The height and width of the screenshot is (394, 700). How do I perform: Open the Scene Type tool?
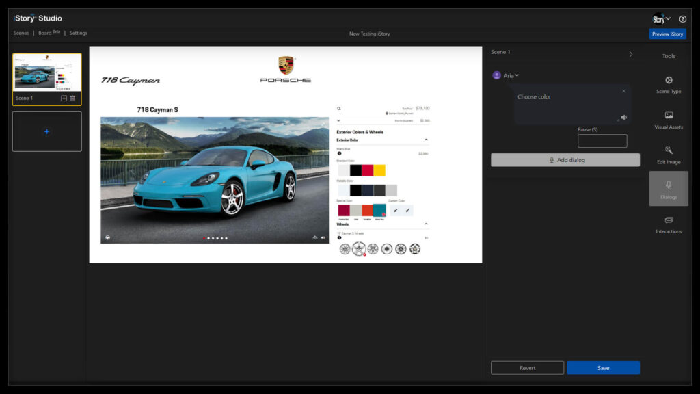pos(669,84)
